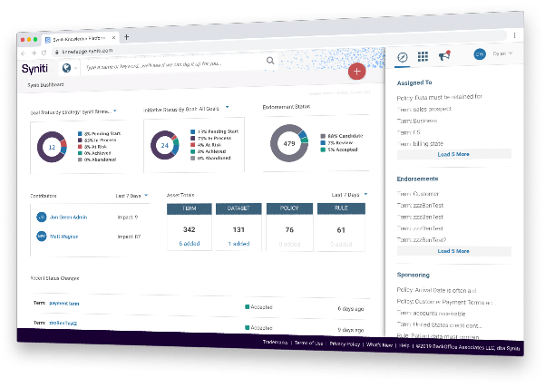Expand Initiative Status By Goal dropdown
This screenshot has width=545, height=387.
tap(228, 108)
